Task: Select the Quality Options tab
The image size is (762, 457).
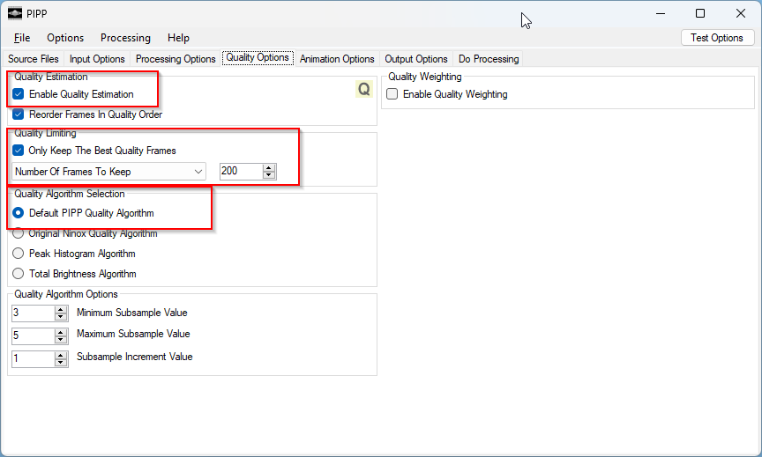Action: (258, 57)
